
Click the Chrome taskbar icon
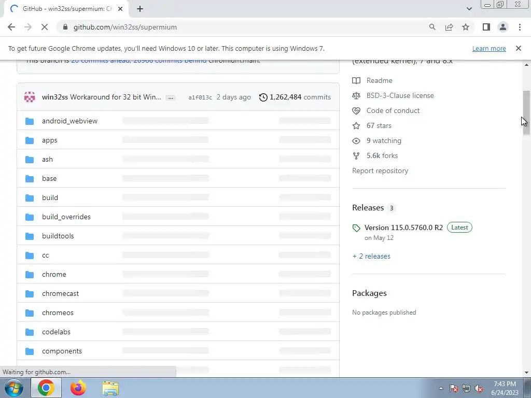46,388
